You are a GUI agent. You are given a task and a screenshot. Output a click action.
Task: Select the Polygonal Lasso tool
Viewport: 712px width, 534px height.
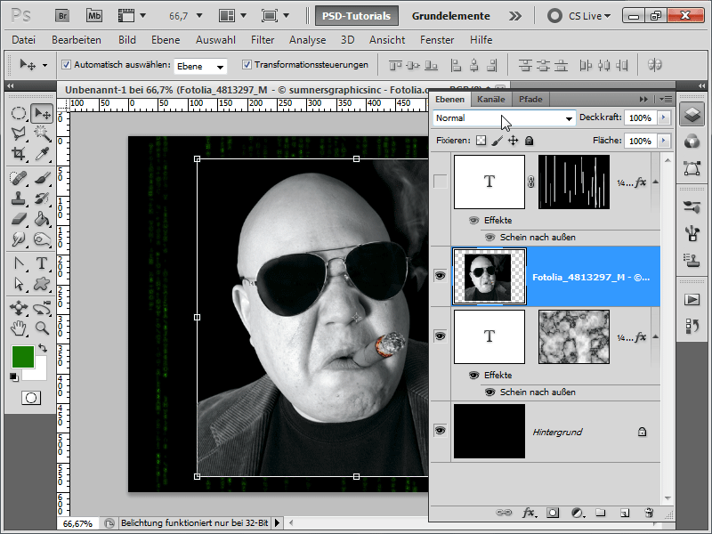pyautogui.click(x=18, y=133)
